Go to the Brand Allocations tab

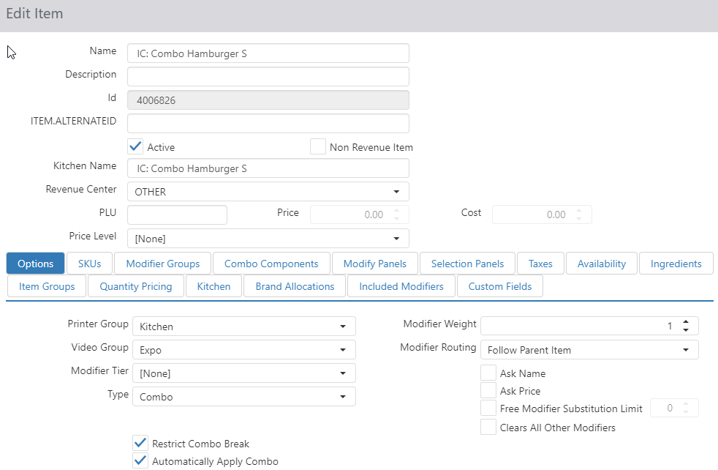(295, 286)
